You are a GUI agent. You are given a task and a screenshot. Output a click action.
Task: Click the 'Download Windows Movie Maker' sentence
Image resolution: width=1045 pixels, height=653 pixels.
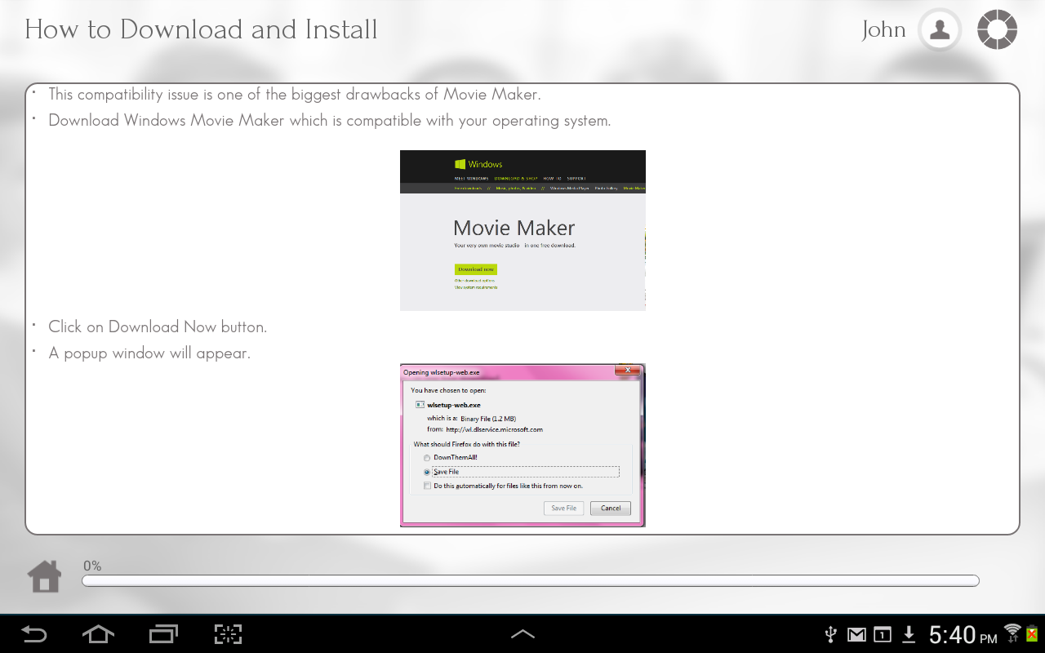329,121
